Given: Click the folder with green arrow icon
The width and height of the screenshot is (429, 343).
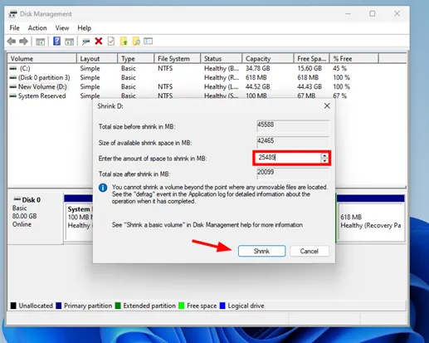Looking at the screenshot, I should click(124, 42).
